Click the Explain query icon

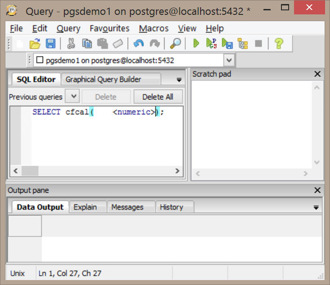(x=243, y=44)
